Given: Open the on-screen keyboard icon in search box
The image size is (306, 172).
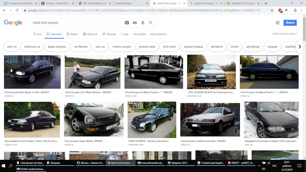Looking at the screenshot, I should (135, 23).
